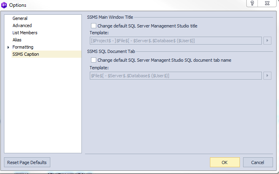Click the SSMS SQL Document Tab heading
The height and width of the screenshot is (174, 279).
pyautogui.click(x=111, y=51)
